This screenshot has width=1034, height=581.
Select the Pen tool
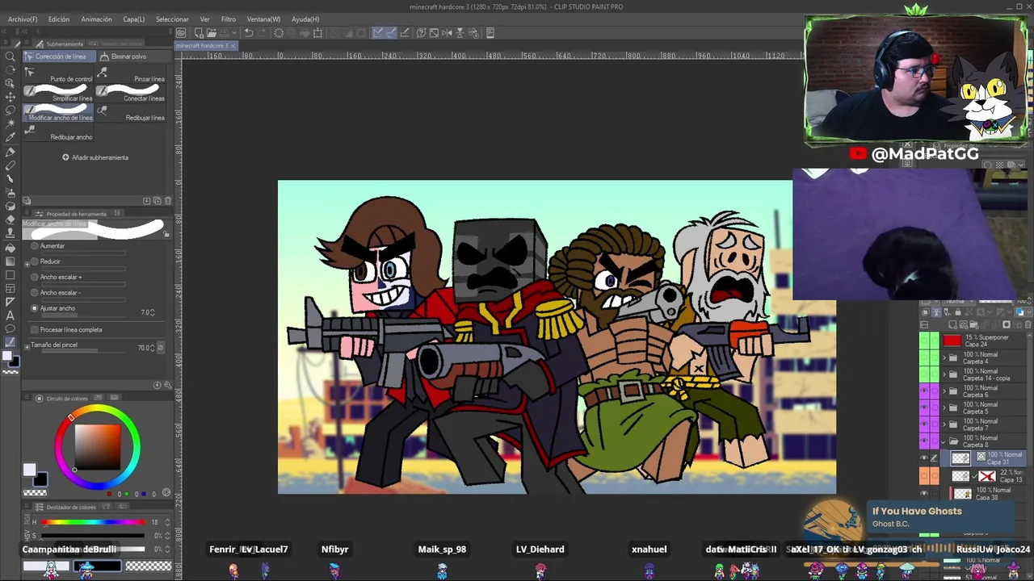(x=11, y=152)
